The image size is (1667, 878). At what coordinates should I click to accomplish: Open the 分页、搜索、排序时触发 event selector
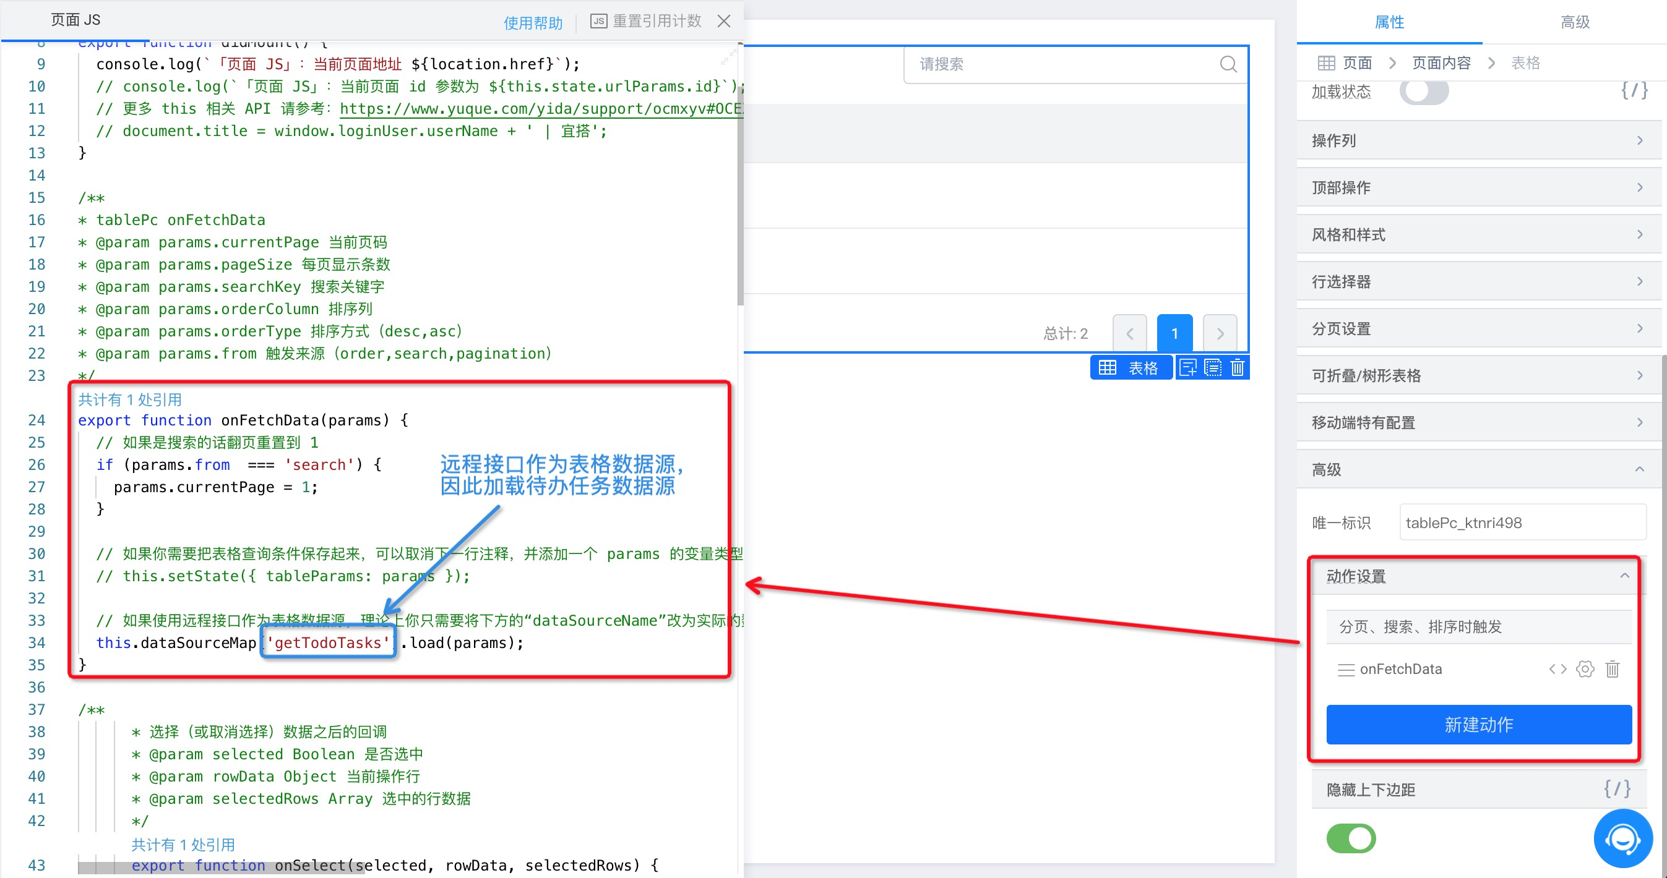click(x=1479, y=626)
